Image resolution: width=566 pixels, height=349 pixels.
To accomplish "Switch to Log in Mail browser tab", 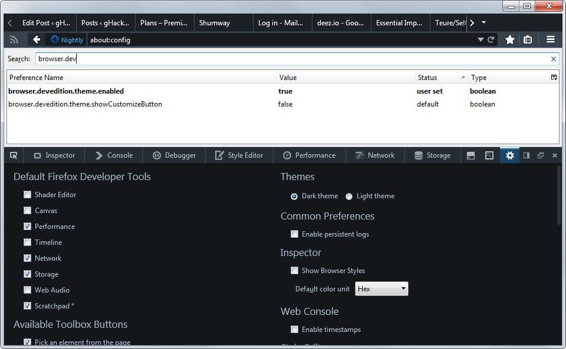I will click(282, 23).
